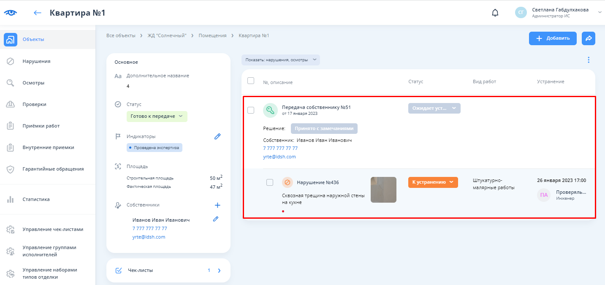Open the three-dot options menu
The height and width of the screenshot is (285, 605).
point(589,60)
